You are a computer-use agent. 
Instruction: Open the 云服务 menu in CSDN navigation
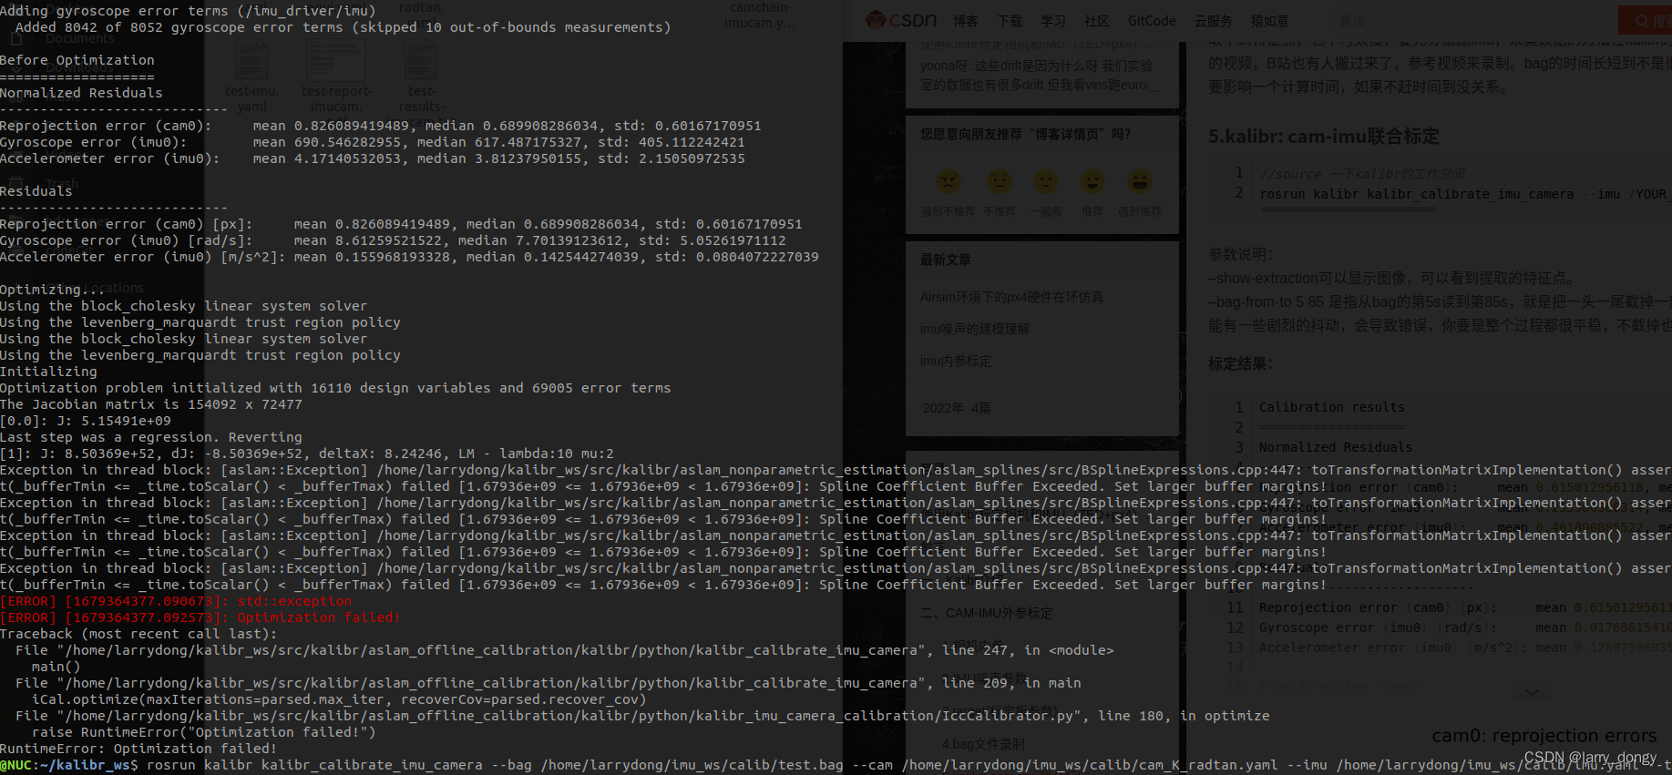point(1213,21)
